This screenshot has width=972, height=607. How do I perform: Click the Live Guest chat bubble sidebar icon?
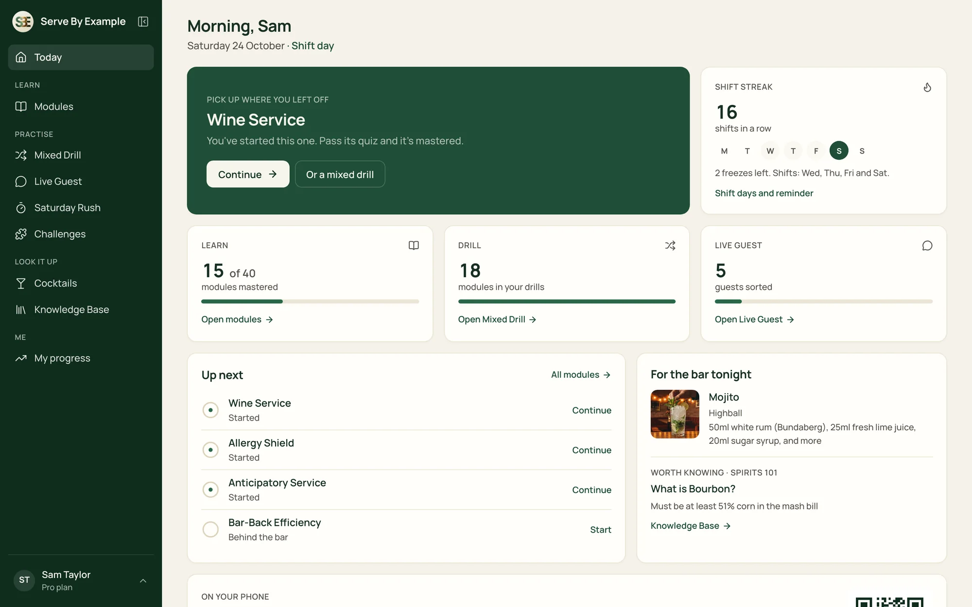pyautogui.click(x=21, y=181)
